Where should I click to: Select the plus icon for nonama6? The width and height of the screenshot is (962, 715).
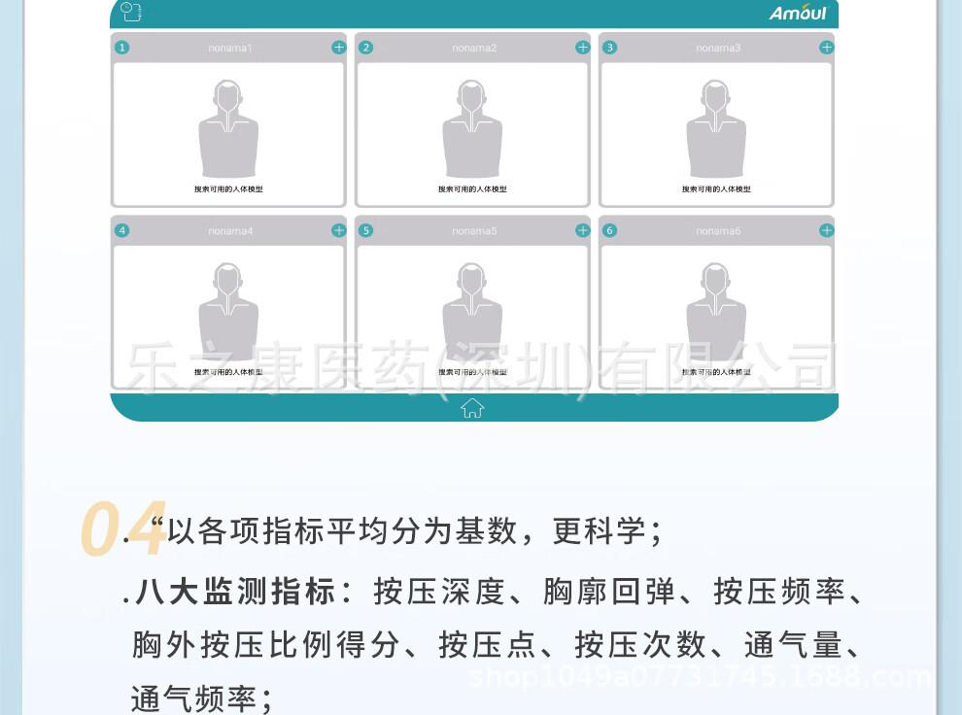point(826,230)
